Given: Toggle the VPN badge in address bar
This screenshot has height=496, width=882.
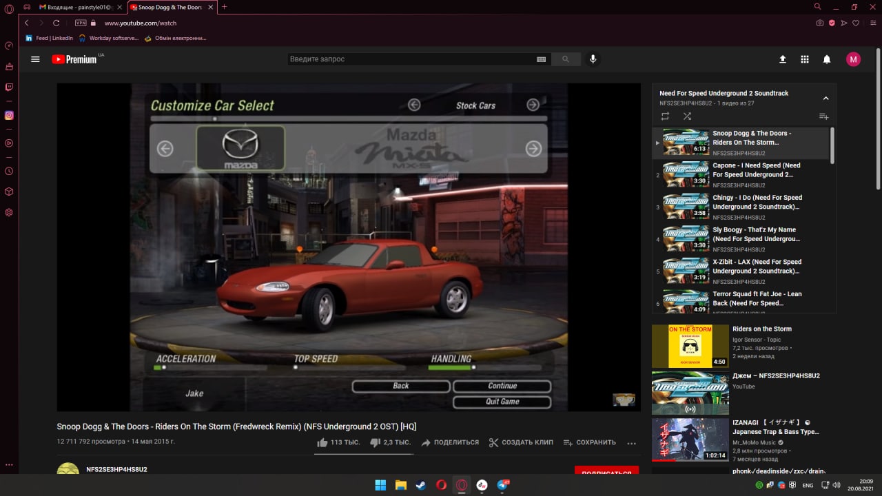Looking at the screenshot, I should (81, 23).
